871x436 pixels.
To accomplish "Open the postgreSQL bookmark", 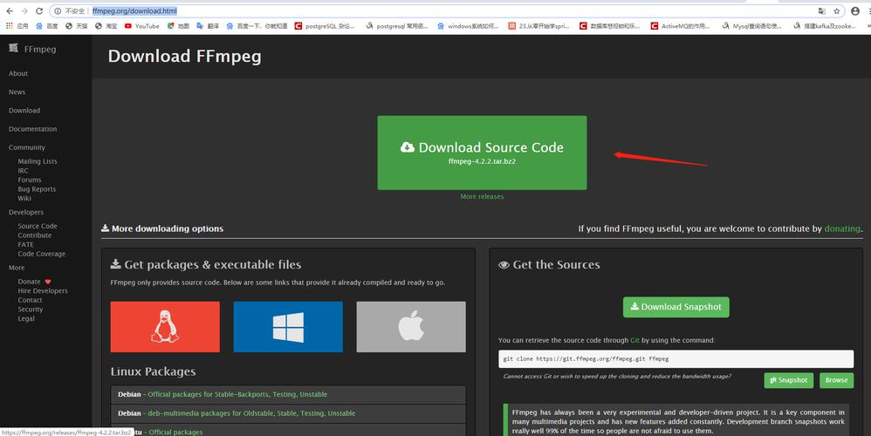I will (325, 26).
